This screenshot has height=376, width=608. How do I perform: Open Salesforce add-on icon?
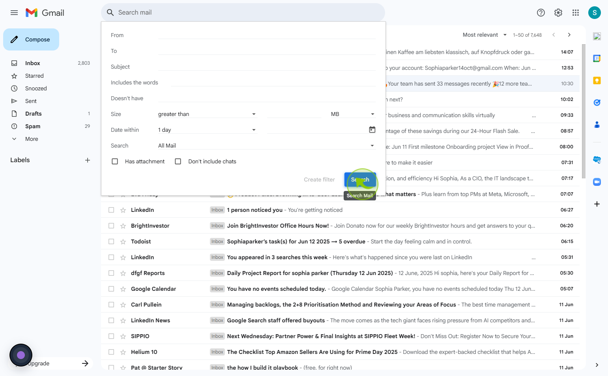(597, 160)
